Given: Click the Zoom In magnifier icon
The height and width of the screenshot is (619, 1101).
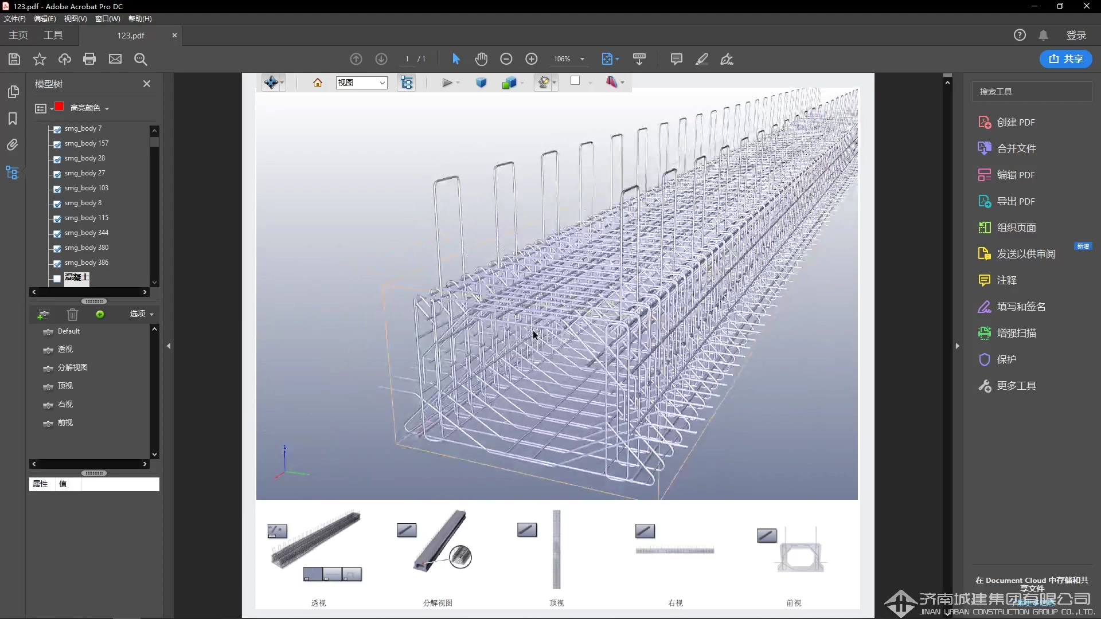Looking at the screenshot, I should (532, 59).
